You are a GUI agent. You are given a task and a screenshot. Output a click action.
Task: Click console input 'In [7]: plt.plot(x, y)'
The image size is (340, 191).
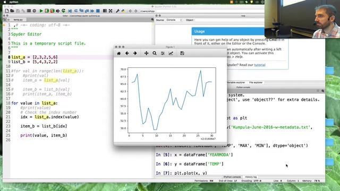point(182,173)
